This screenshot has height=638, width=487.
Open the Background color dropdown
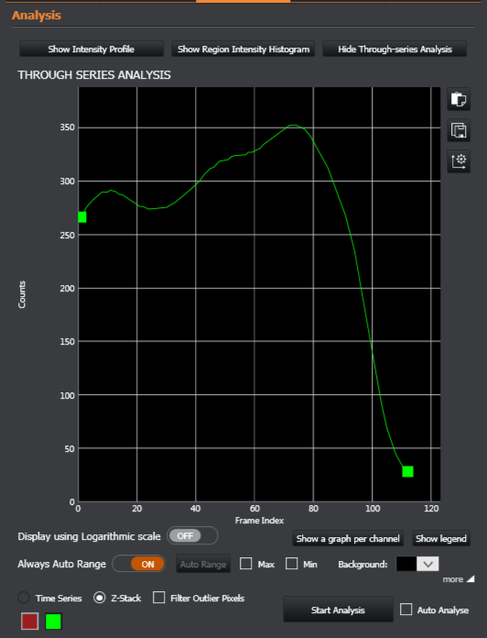pyautogui.click(x=427, y=564)
